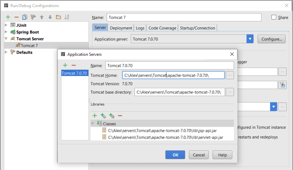Add new run configuration with plus icon

point(8,17)
